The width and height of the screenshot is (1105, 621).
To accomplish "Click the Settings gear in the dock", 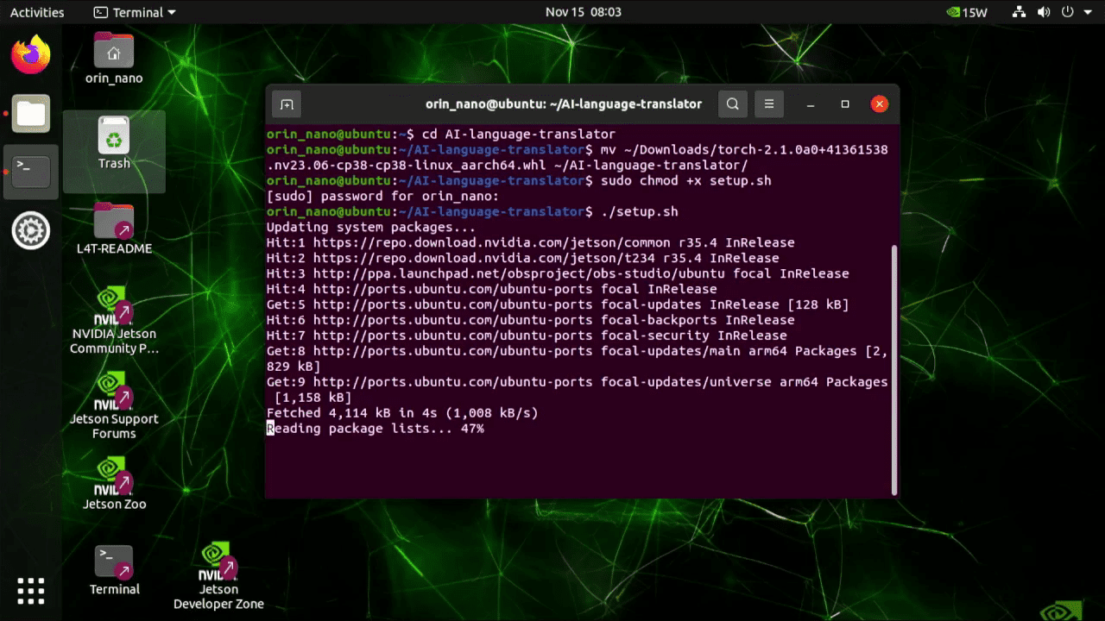I will point(30,230).
